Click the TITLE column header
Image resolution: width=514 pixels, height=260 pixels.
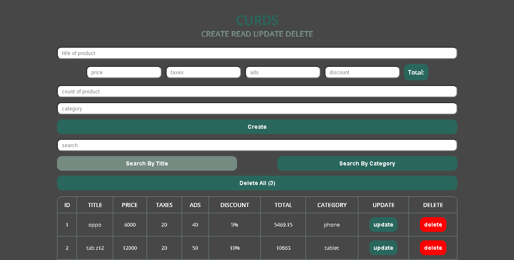pyautogui.click(x=95, y=205)
